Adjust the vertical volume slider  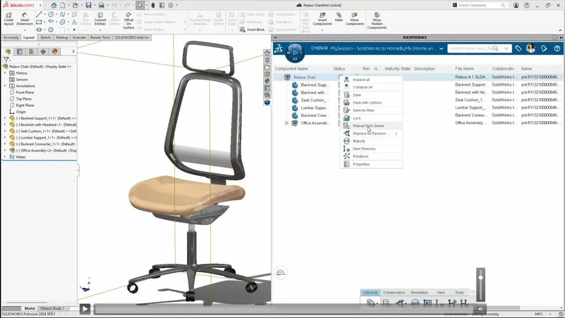click(481, 278)
